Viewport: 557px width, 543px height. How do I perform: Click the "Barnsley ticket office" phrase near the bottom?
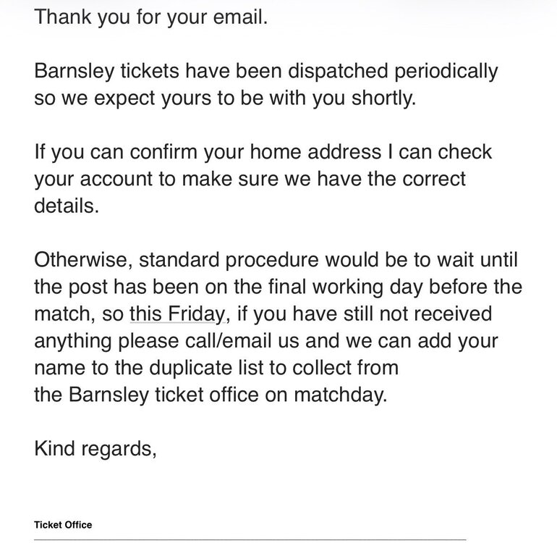coord(163,395)
